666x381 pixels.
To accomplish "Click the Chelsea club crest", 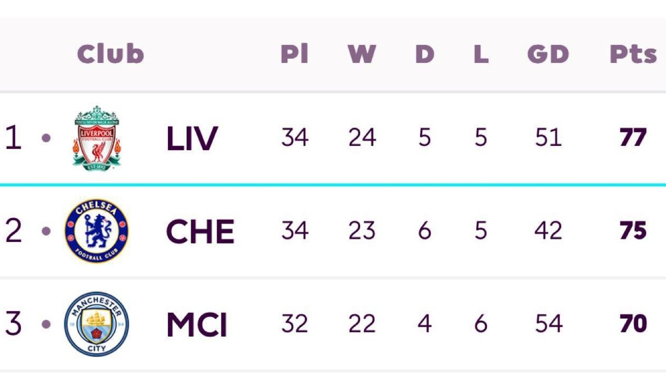I will 97,231.
